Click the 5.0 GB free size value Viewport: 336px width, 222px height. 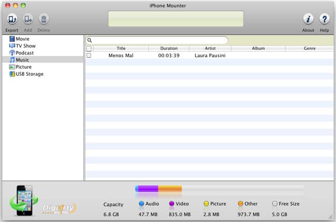pyautogui.click(x=280, y=214)
